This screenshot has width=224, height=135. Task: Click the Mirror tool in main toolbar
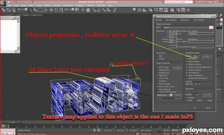point(139,10)
